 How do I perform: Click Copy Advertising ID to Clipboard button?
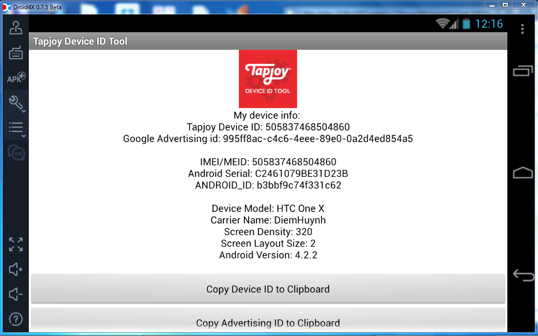(x=268, y=320)
